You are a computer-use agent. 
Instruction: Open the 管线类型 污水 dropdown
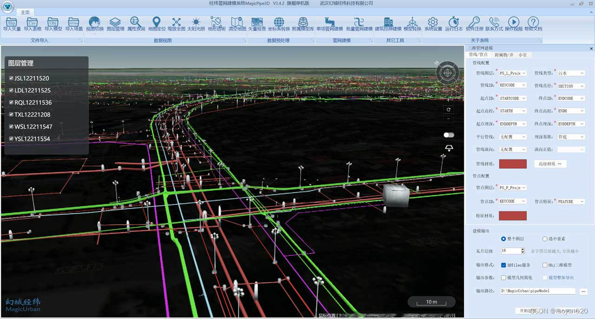pyautogui.click(x=571, y=73)
